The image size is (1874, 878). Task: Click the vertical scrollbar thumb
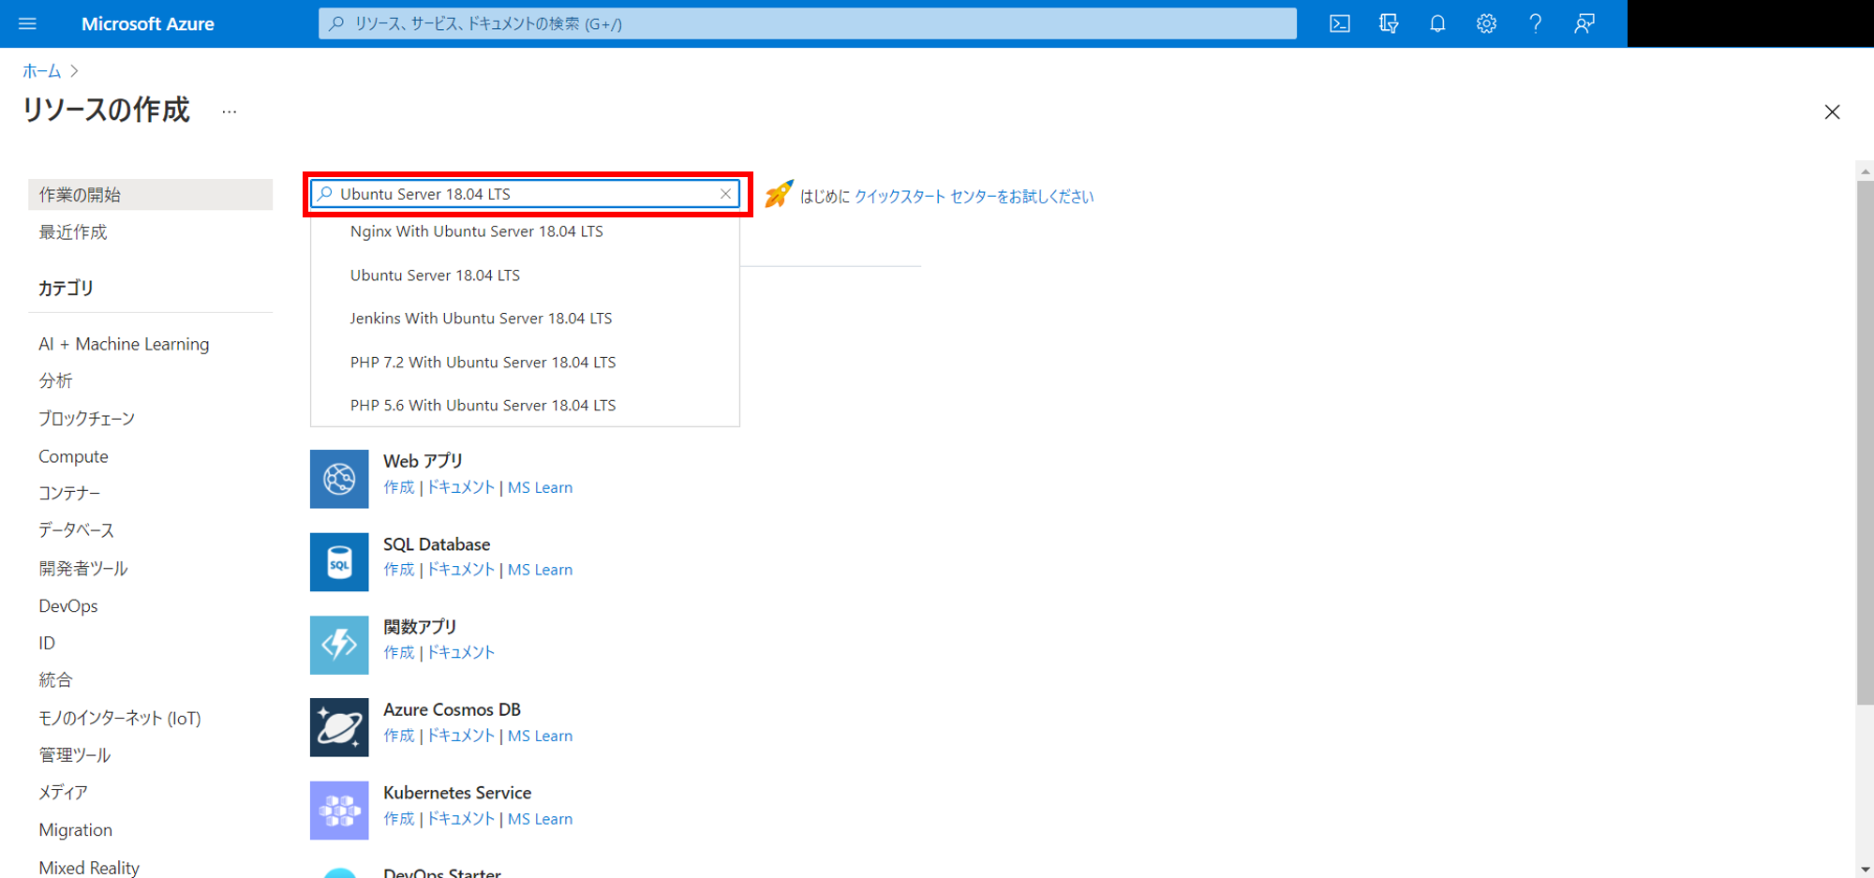pos(1865,442)
